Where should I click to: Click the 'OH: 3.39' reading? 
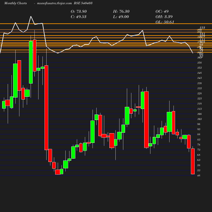[164, 17]
